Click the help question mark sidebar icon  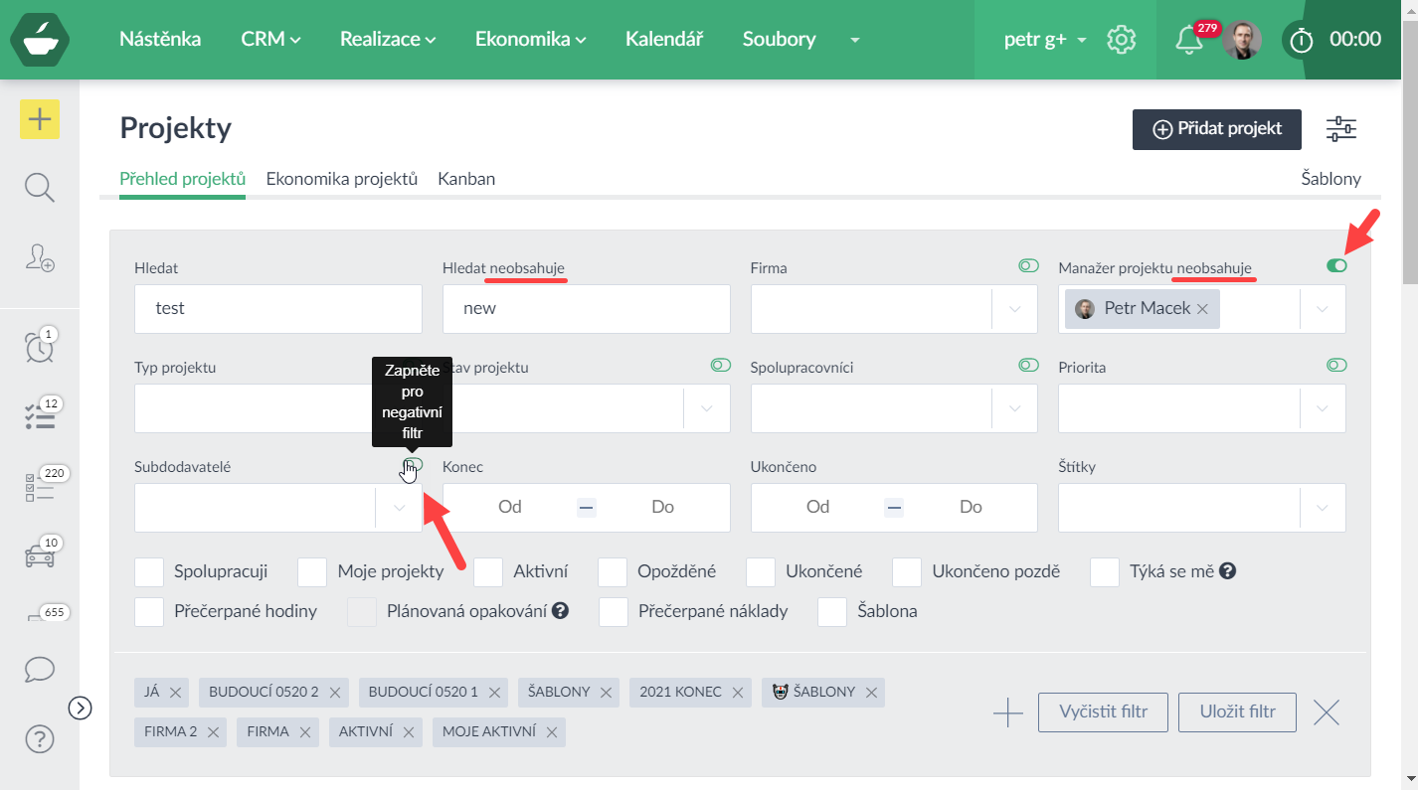point(40,739)
